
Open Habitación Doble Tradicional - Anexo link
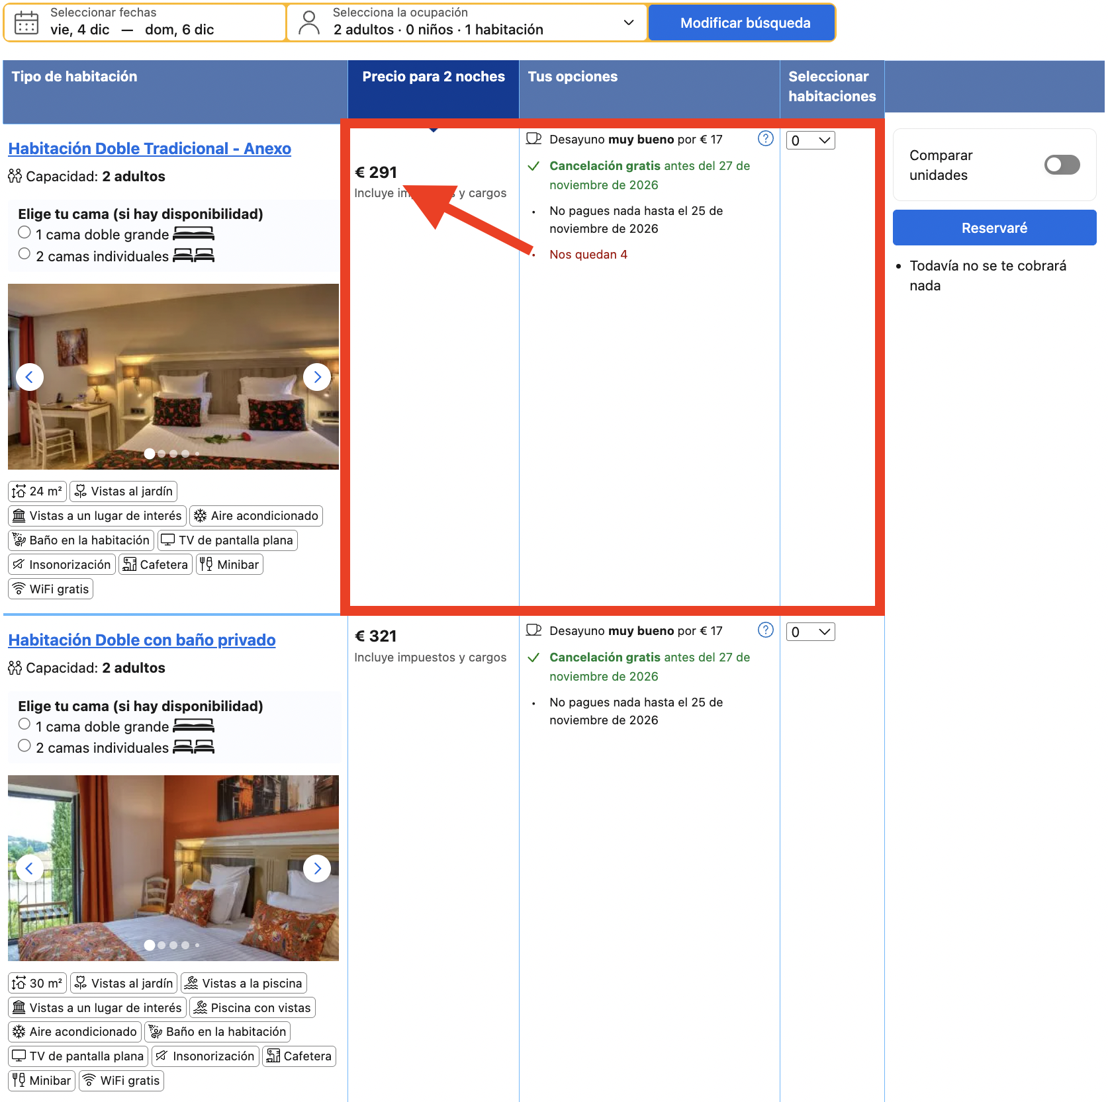pyautogui.click(x=150, y=149)
